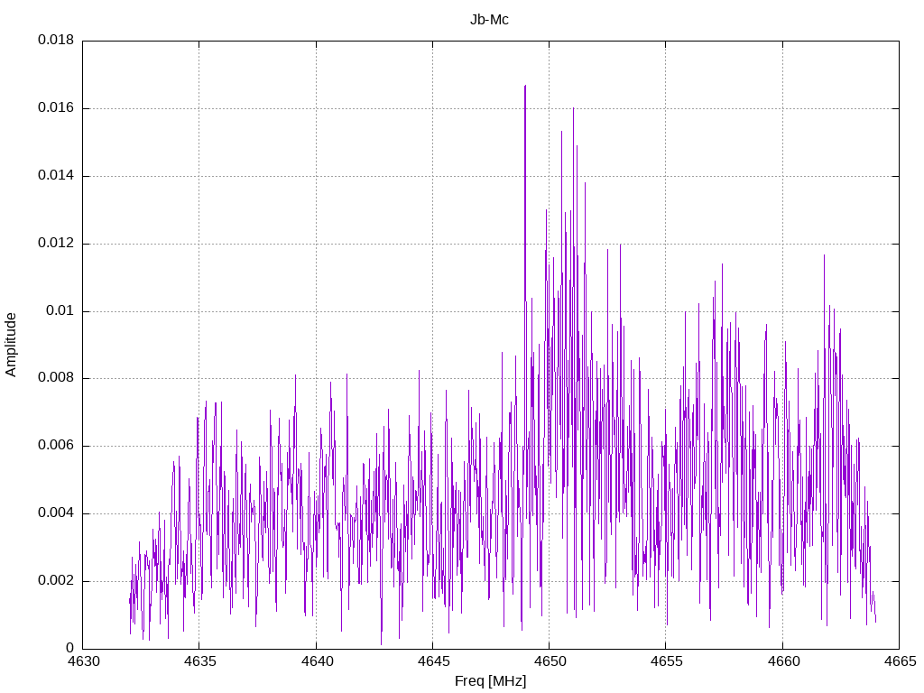Click the x-axis tick label 4635
The width and height of the screenshot is (924, 693).
pyautogui.click(x=199, y=661)
